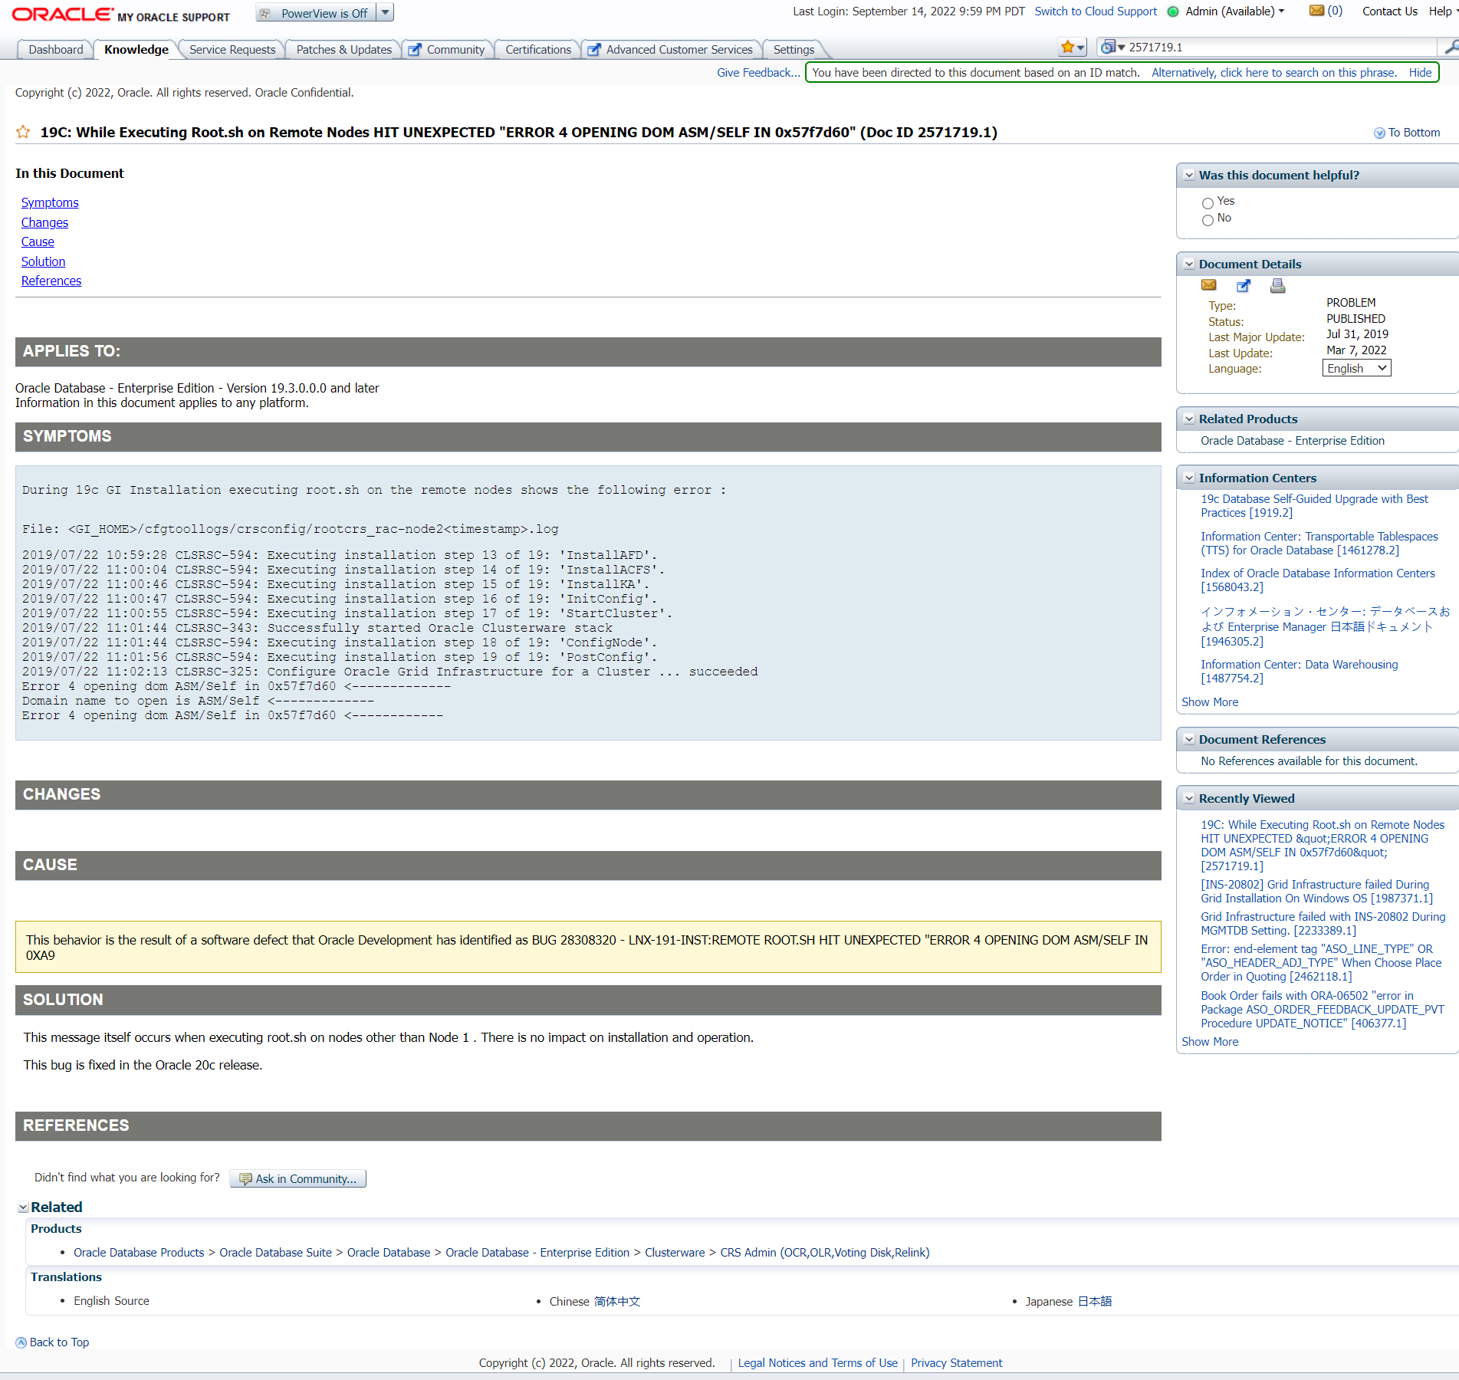Open the Certifications tab
The width and height of the screenshot is (1459, 1380).
coord(538,50)
